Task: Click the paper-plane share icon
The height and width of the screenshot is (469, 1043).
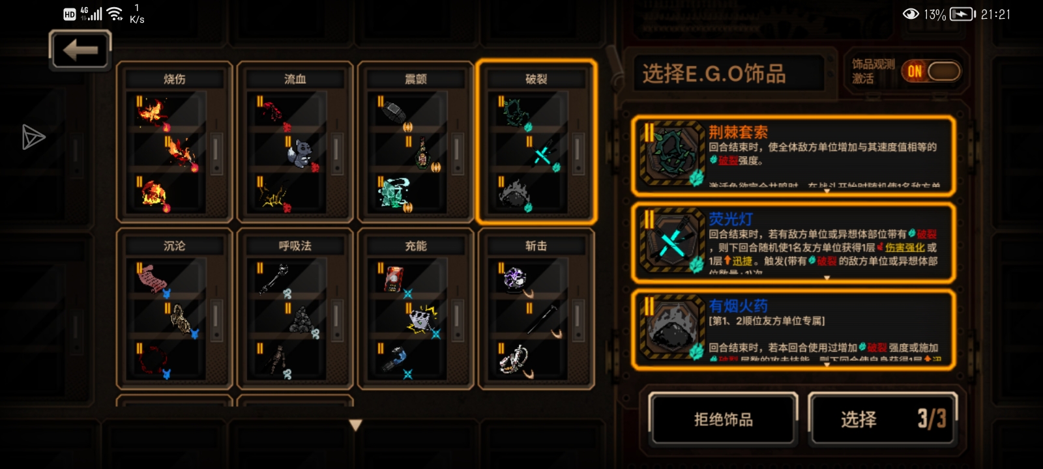Action: coord(33,137)
